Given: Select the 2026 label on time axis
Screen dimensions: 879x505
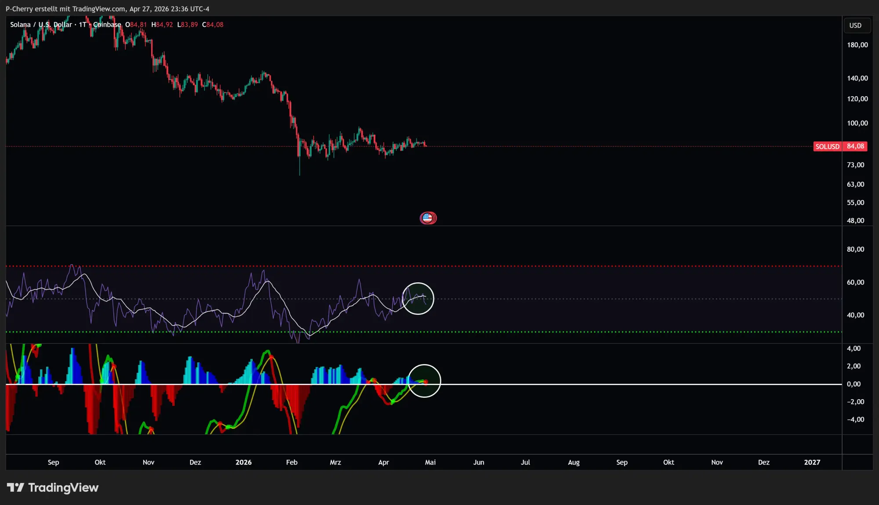Looking at the screenshot, I should point(243,462).
